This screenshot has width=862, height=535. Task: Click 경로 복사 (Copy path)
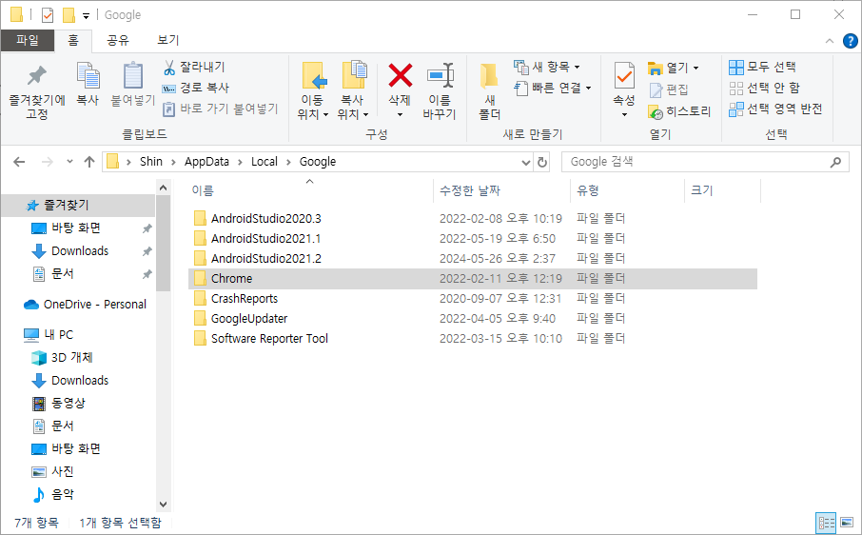click(x=196, y=88)
